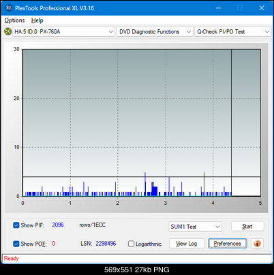
Task: Click the Start button
Action: click(247, 227)
